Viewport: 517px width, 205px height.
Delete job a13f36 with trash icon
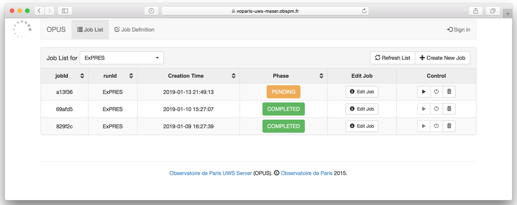click(449, 92)
